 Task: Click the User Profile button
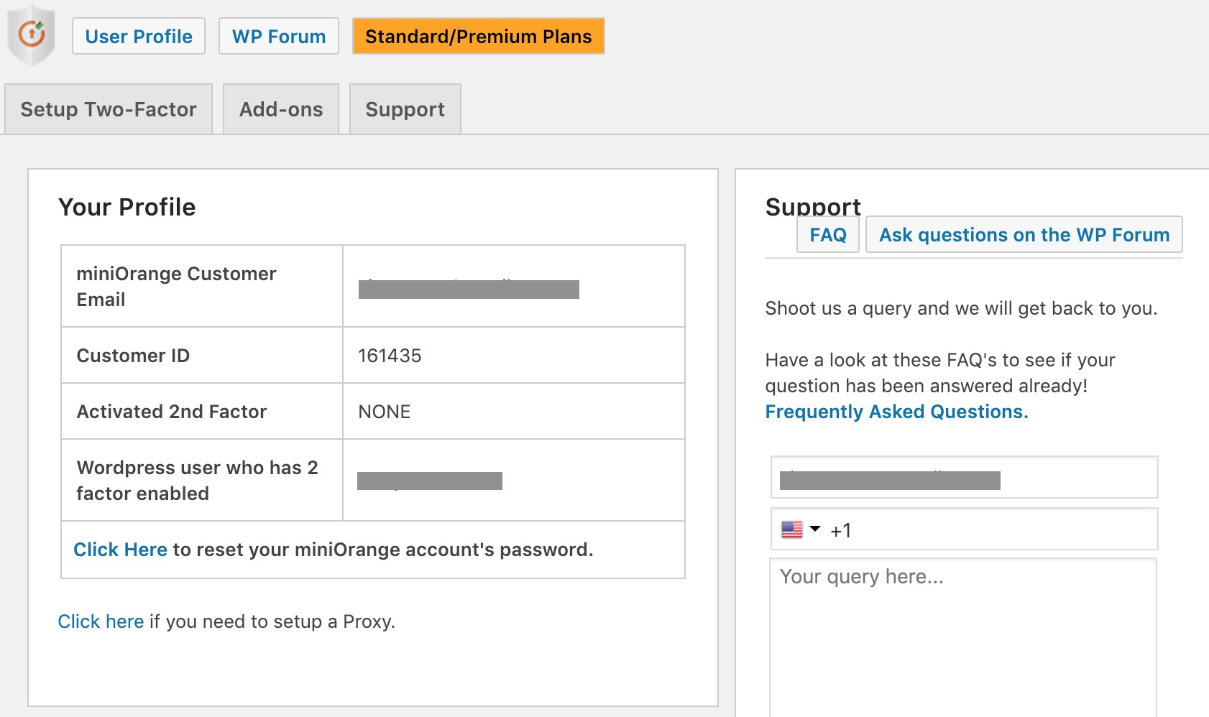click(138, 36)
